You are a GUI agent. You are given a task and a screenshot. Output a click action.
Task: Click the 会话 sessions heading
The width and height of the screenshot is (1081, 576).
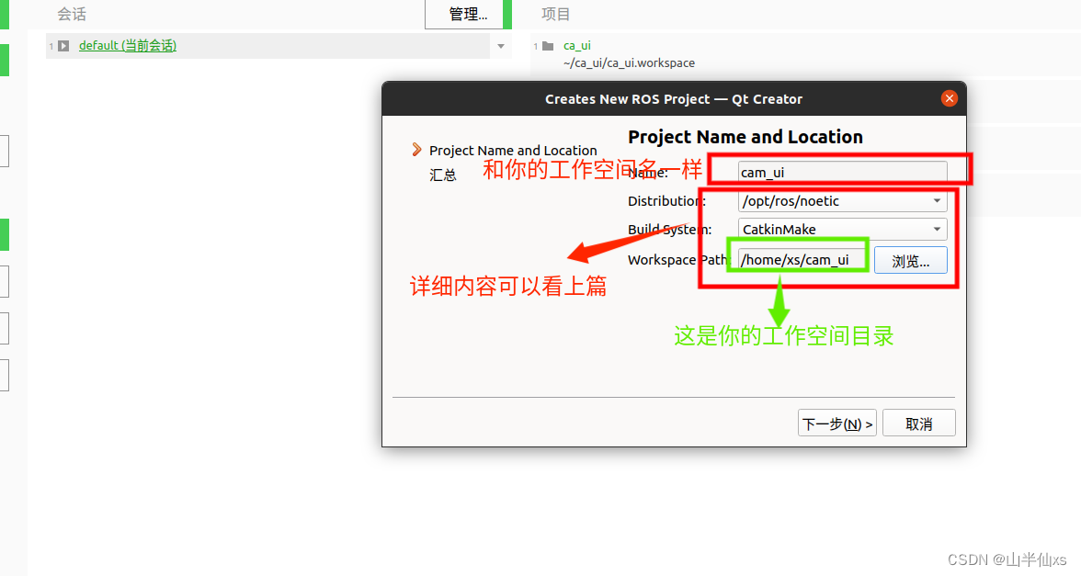coord(72,14)
